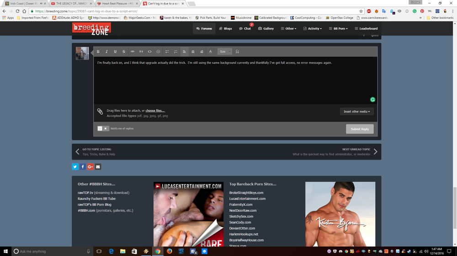Viewport: 457px width, 256px height.
Task: Open the Forums navigation item
Action: point(204,29)
